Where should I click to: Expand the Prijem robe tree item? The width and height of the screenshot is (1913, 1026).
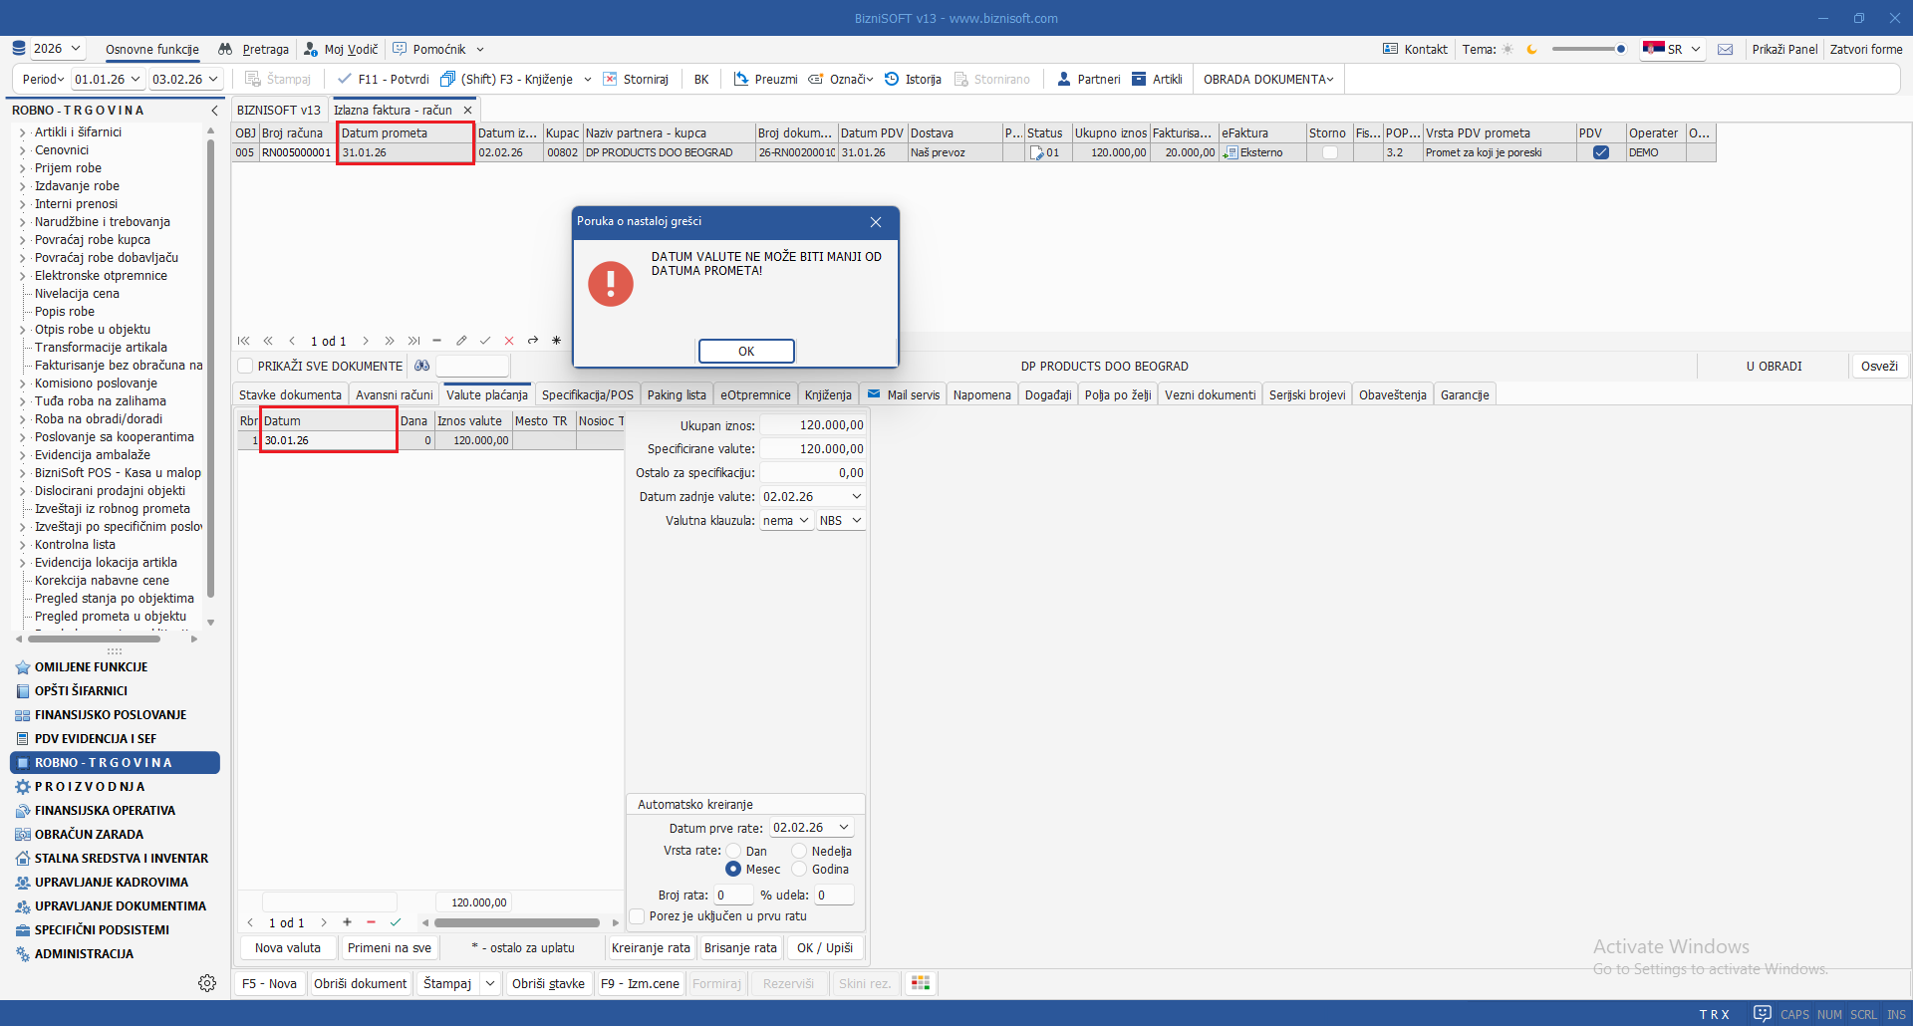(22, 168)
